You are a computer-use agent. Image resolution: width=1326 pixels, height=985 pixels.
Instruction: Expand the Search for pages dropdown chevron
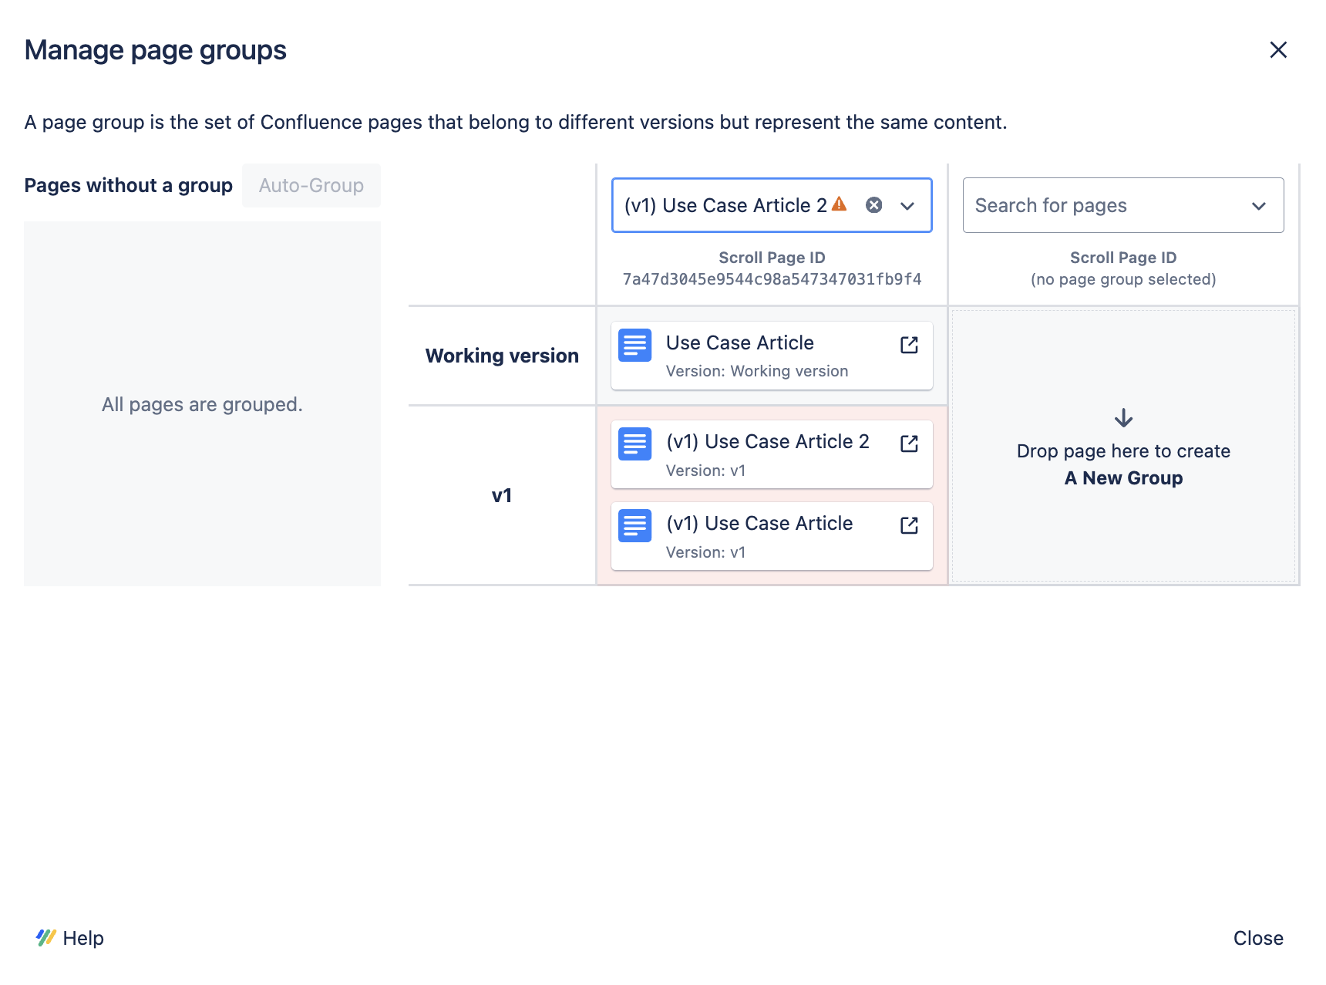(x=1258, y=206)
